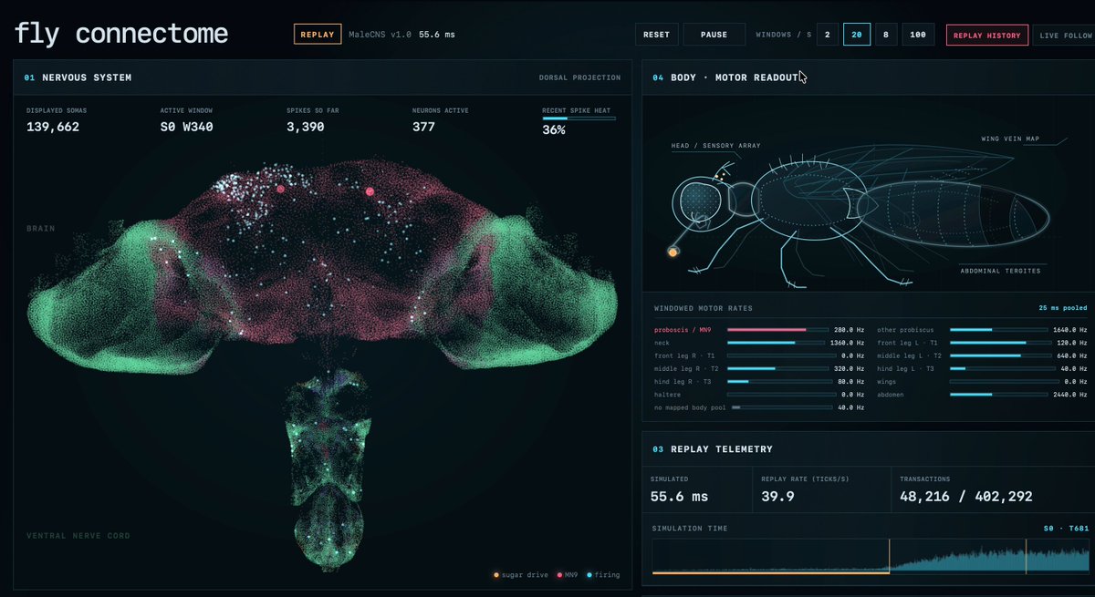Screen dimensions: 1095x597
Task: Click the no mapped body pool bar
Action: point(780,407)
